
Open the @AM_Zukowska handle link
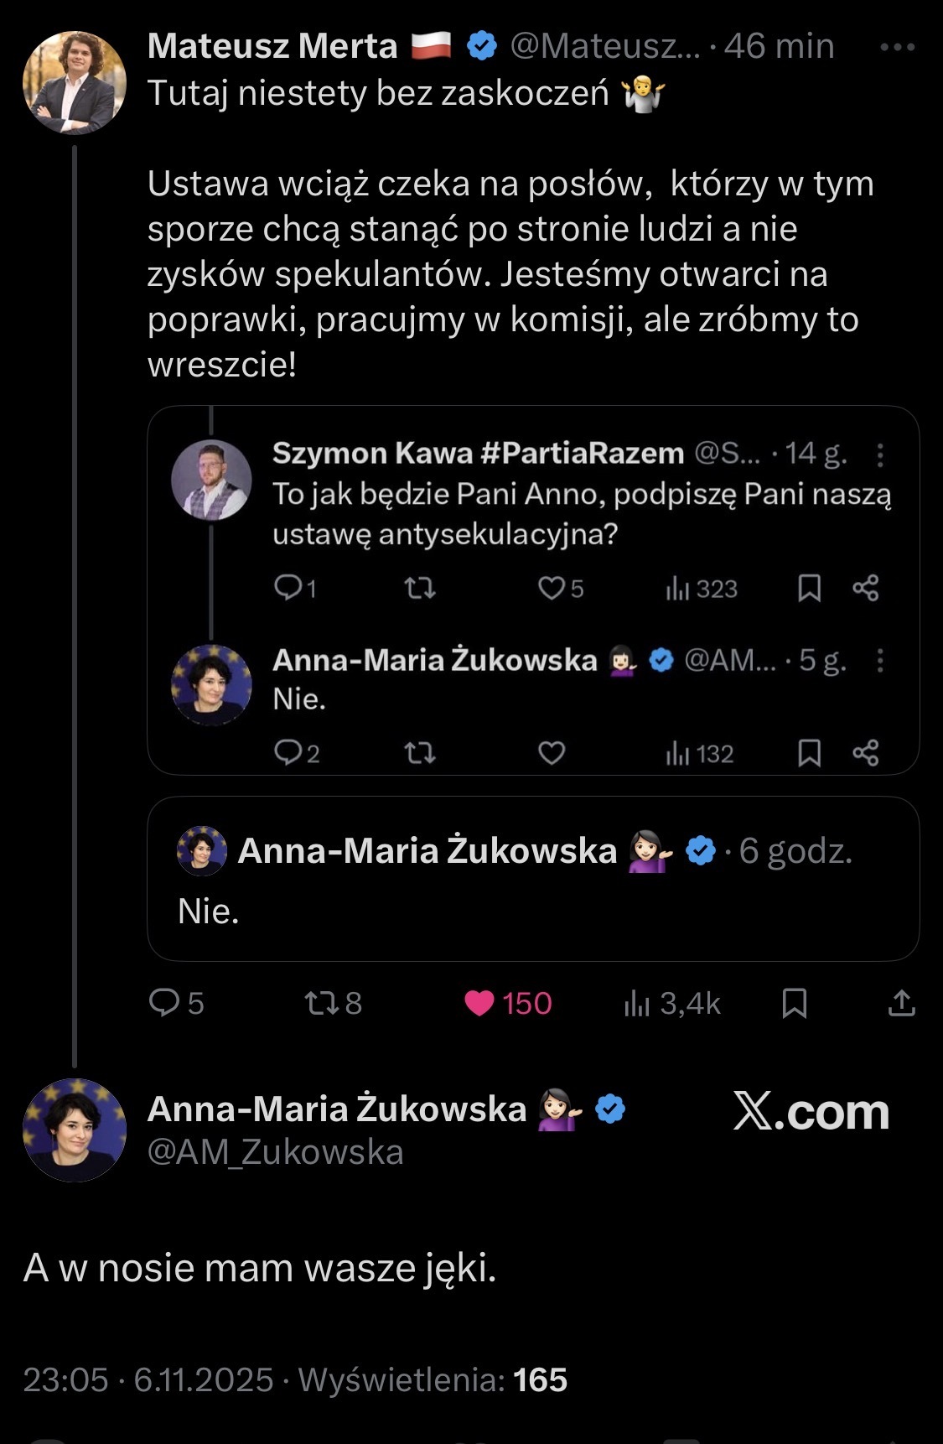coord(275,1152)
